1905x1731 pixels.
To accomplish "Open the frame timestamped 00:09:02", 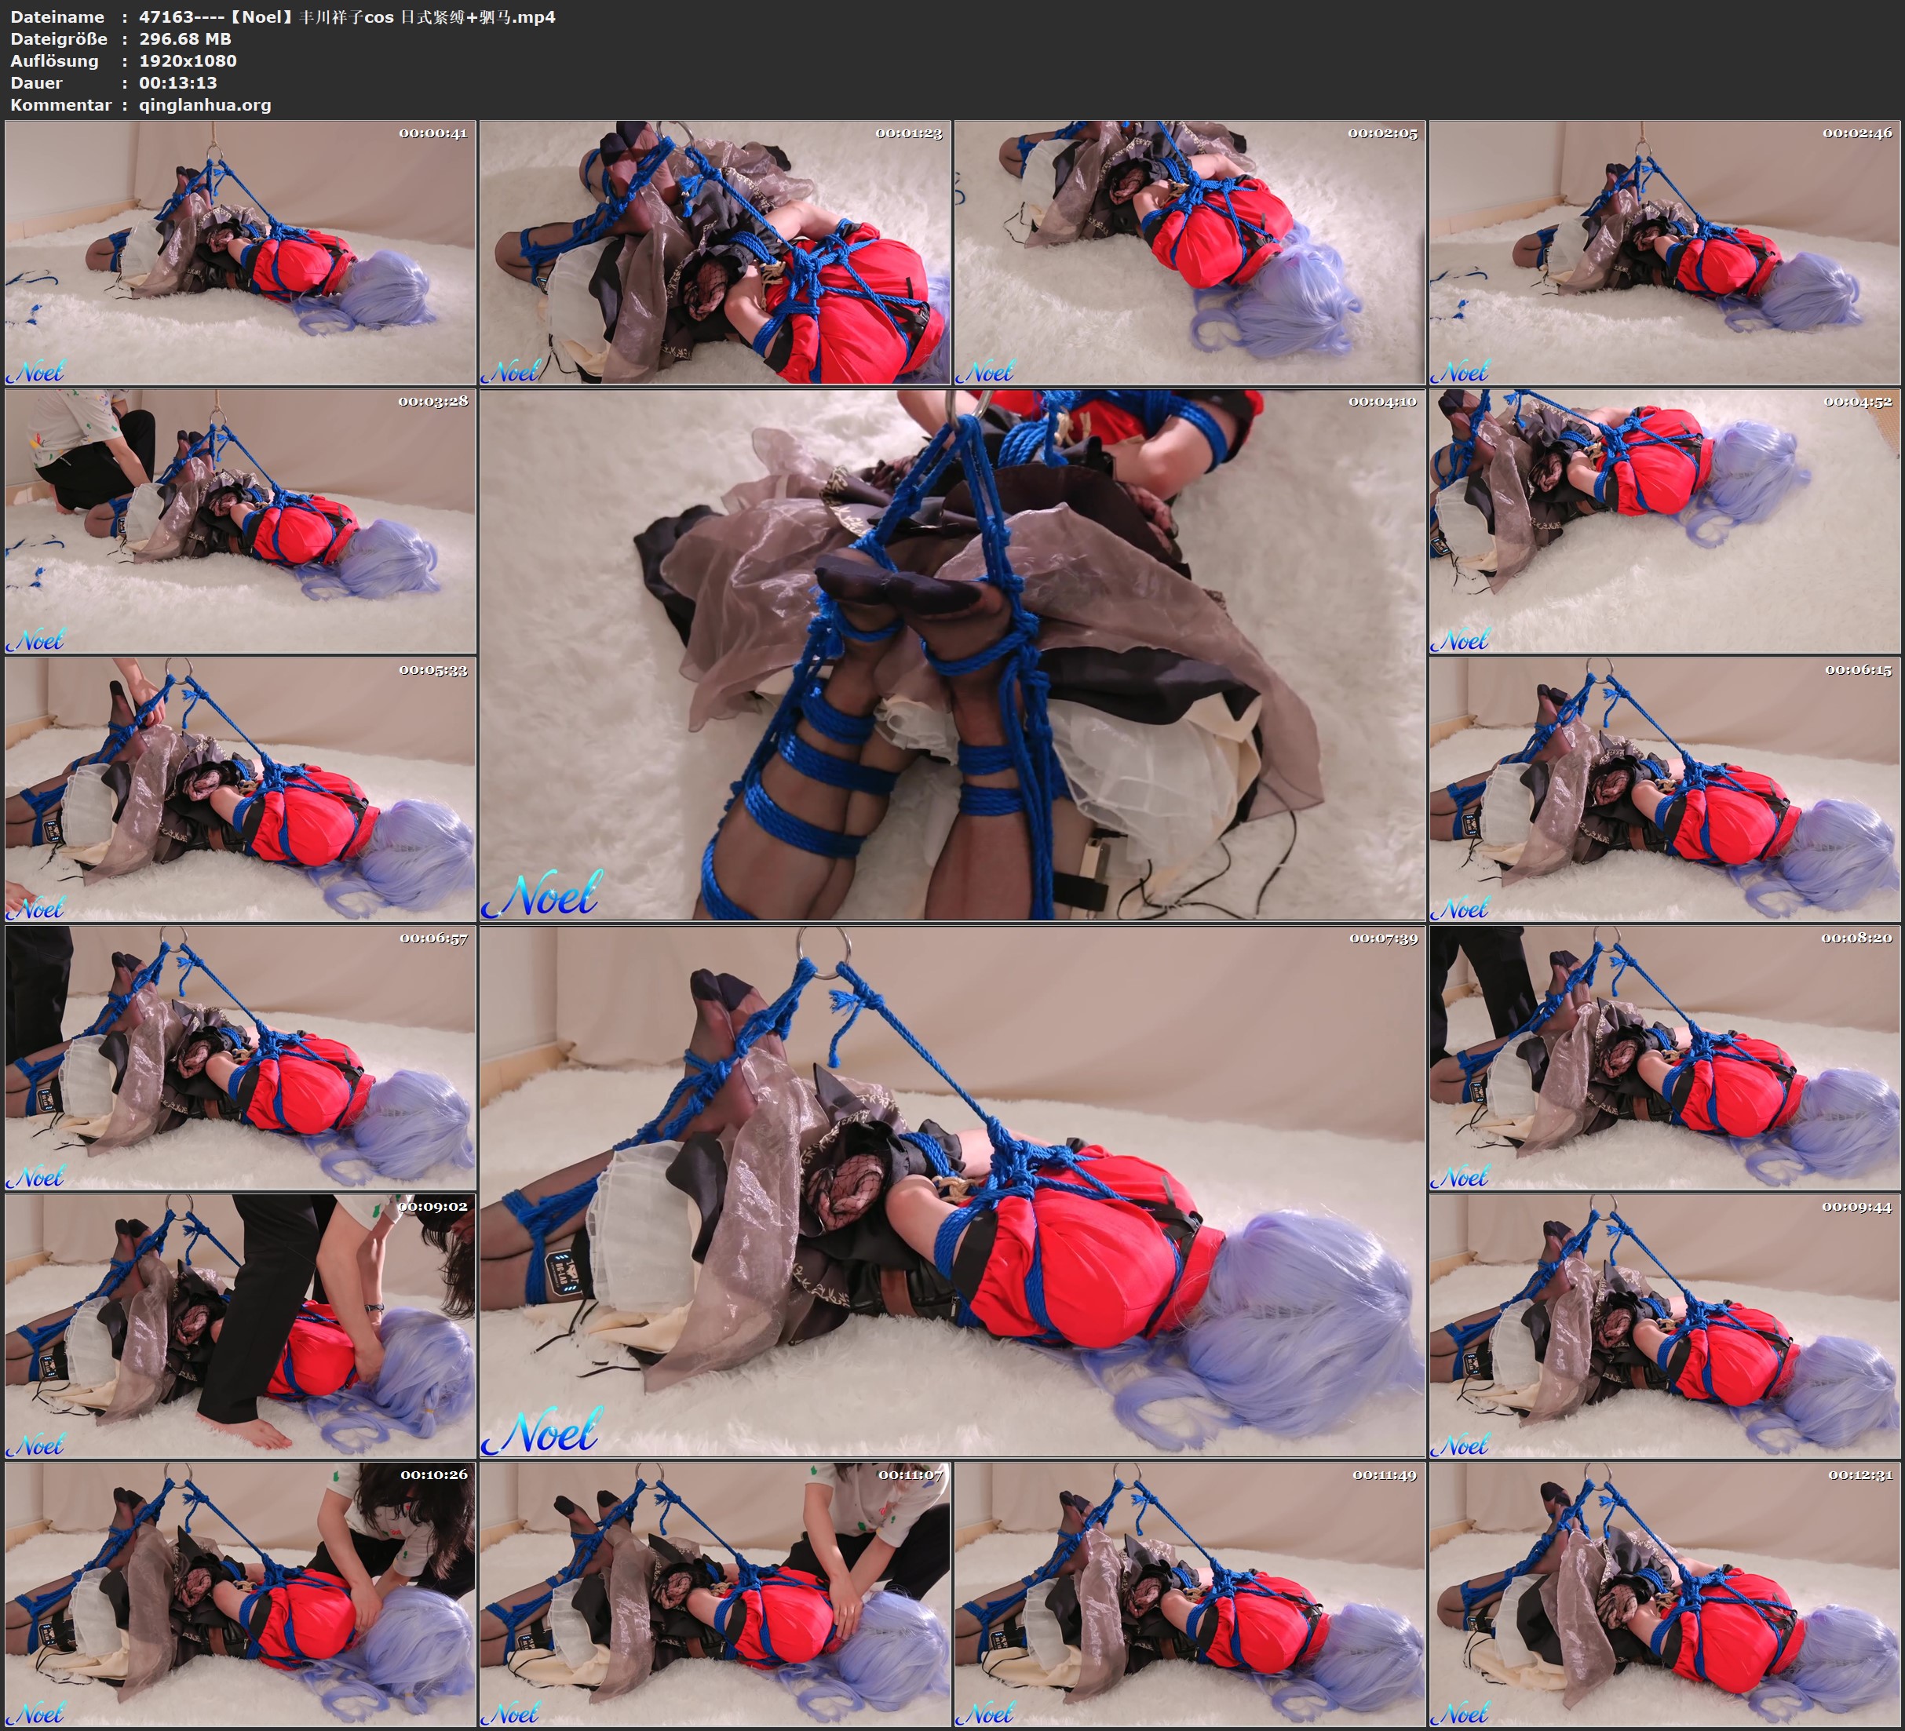I will click(x=240, y=1325).
